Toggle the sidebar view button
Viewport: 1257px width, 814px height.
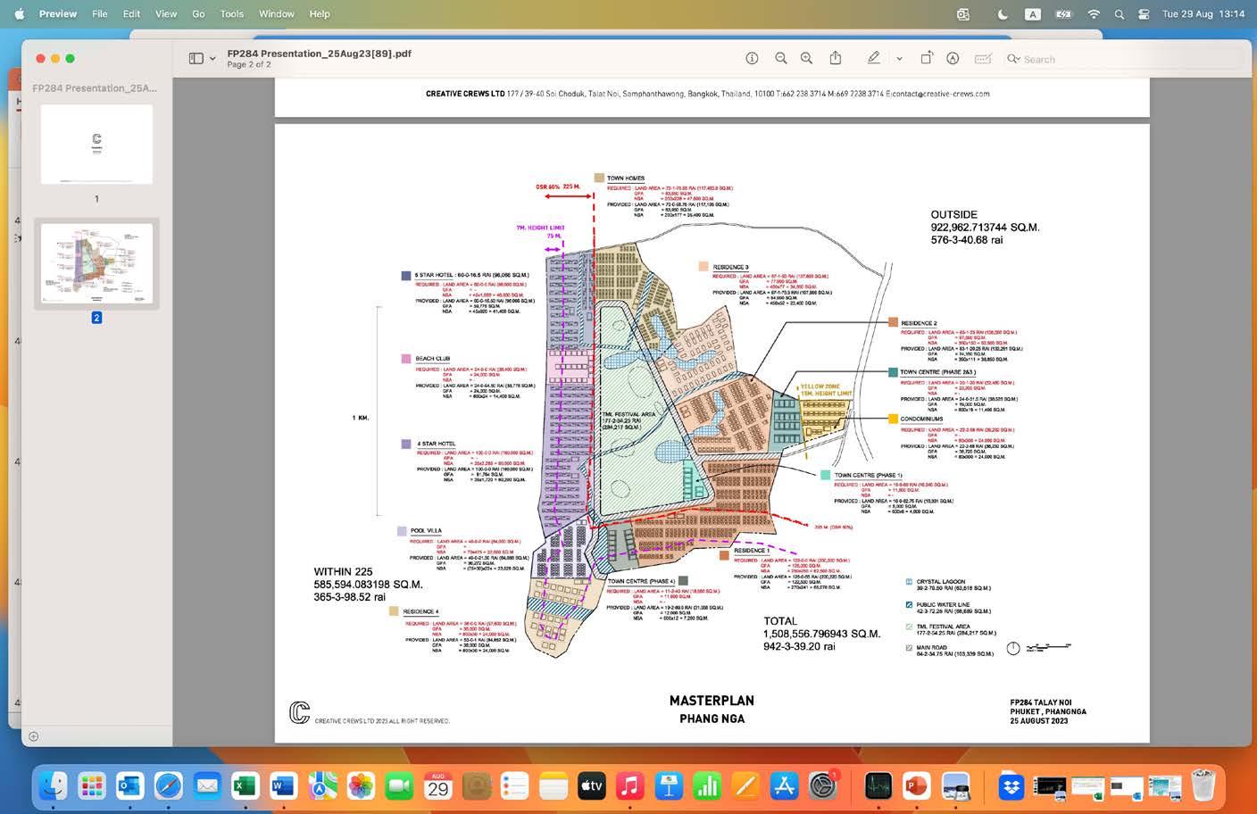coord(196,58)
